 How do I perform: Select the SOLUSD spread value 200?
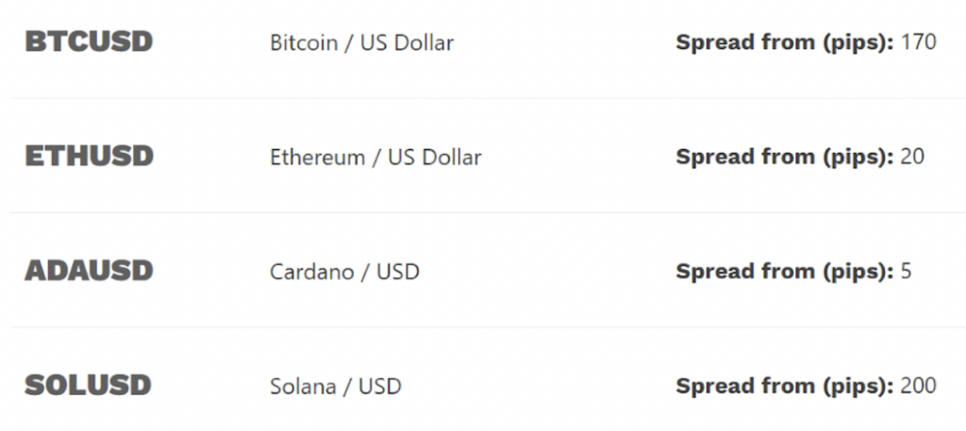[x=919, y=386]
